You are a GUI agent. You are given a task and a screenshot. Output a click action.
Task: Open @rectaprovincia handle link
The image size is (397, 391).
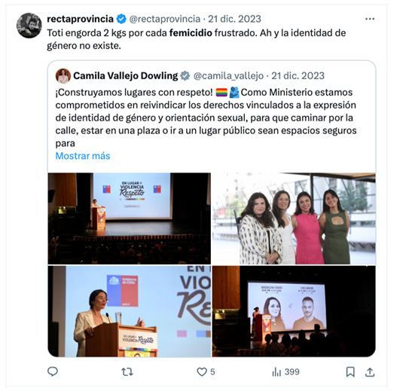pyautogui.click(x=165, y=19)
